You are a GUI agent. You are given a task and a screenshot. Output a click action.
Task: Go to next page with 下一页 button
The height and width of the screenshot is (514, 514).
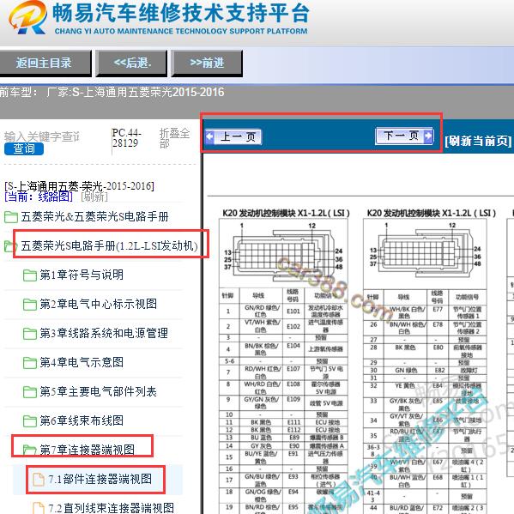coord(404,136)
